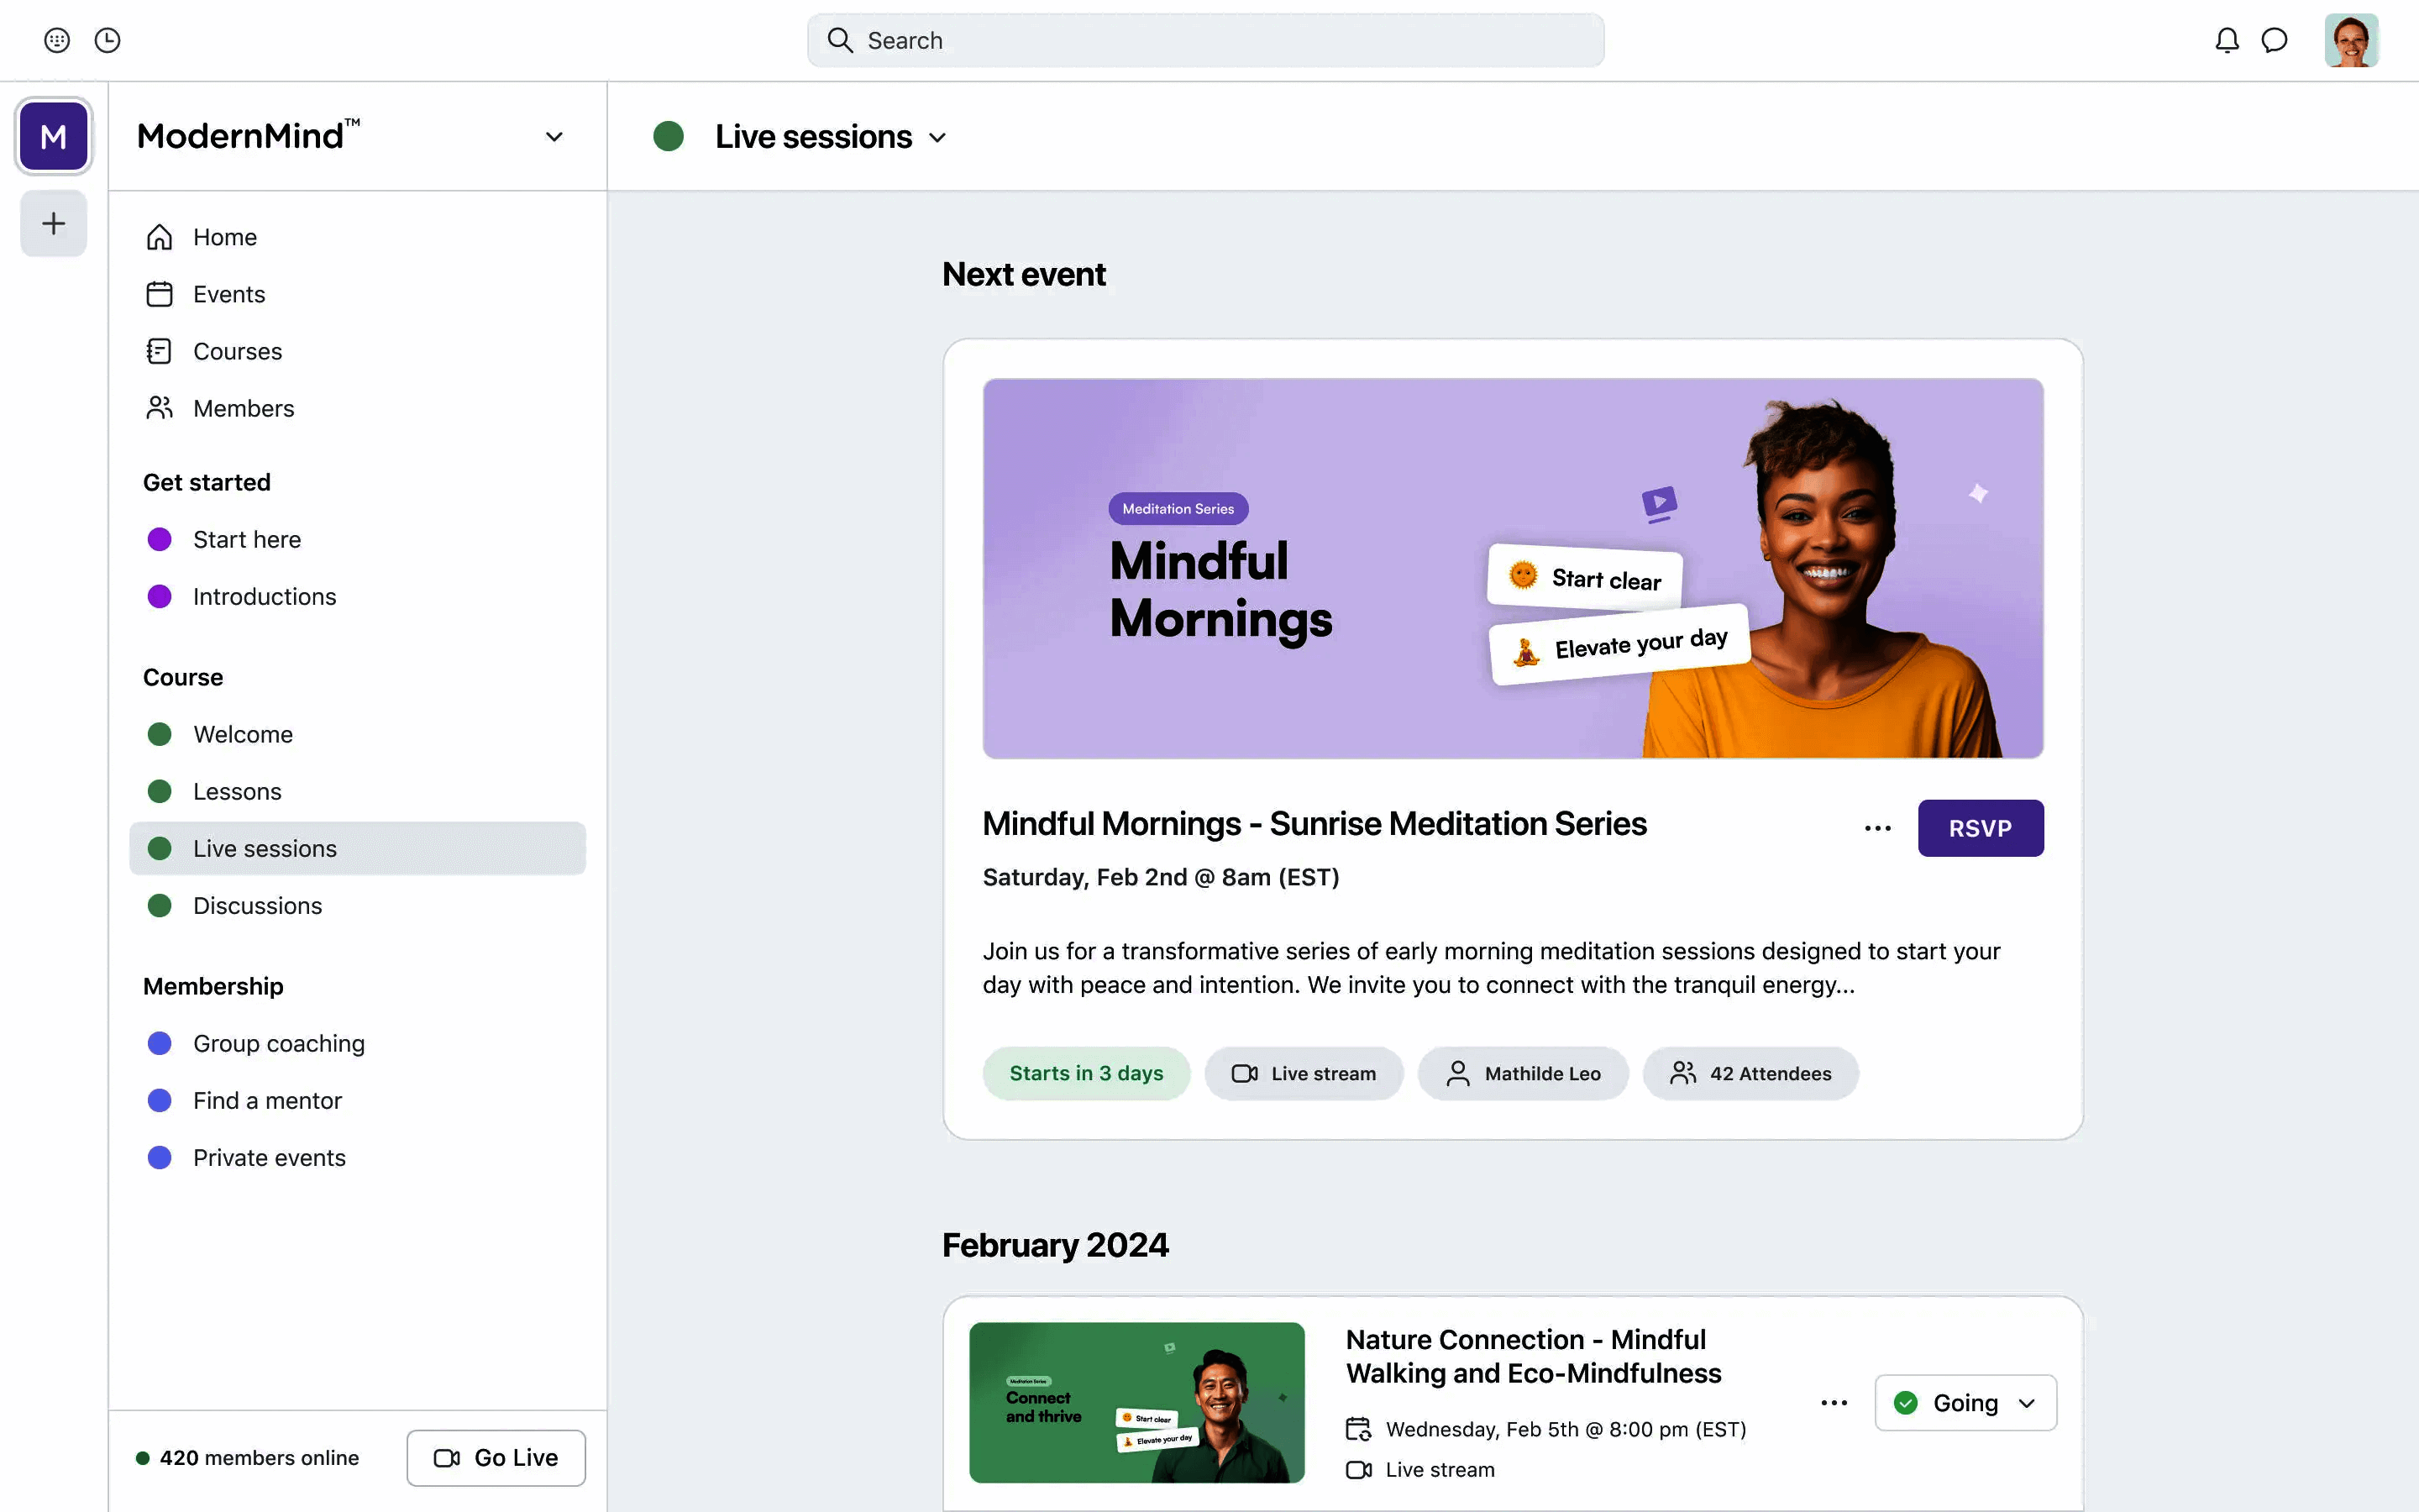
Task: Open the Going status dropdown
Action: [x=1965, y=1403]
